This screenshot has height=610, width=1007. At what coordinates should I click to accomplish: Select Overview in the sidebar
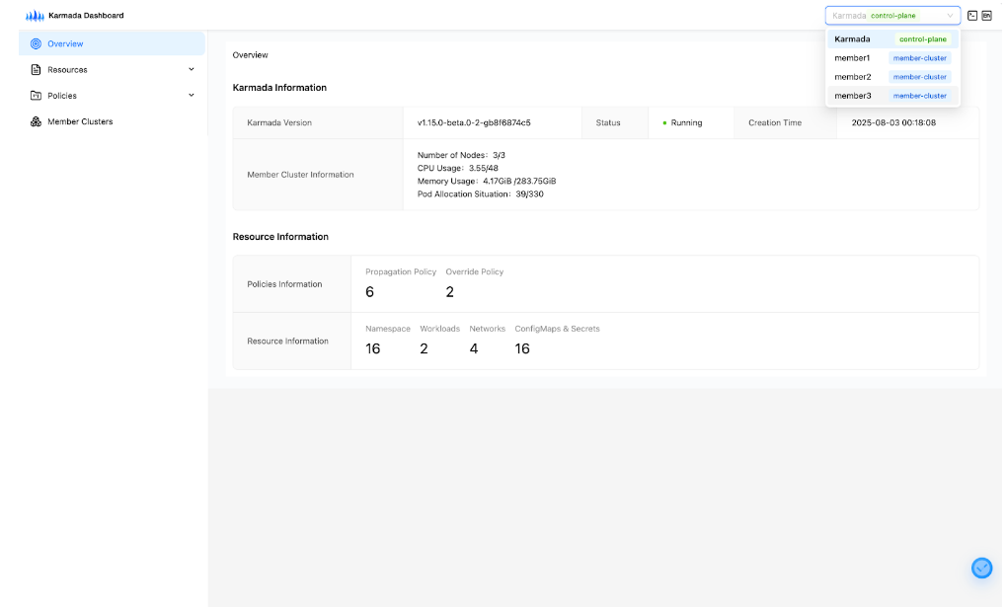[x=64, y=43]
